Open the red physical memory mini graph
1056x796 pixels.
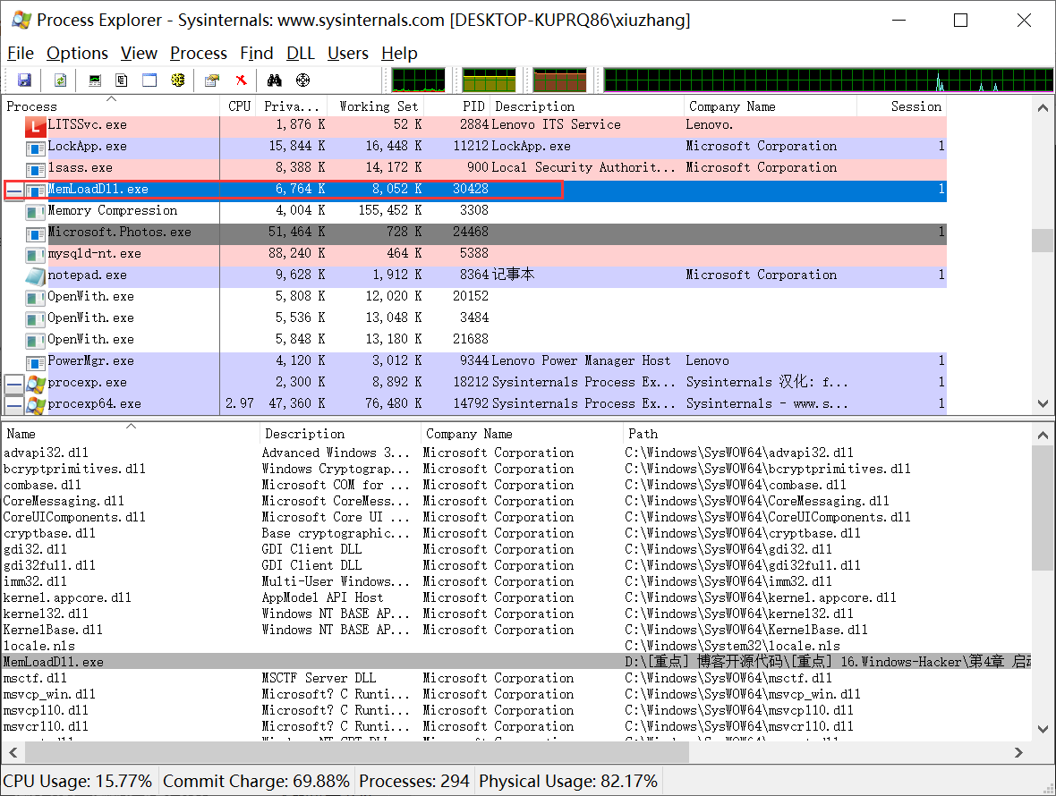click(x=559, y=80)
